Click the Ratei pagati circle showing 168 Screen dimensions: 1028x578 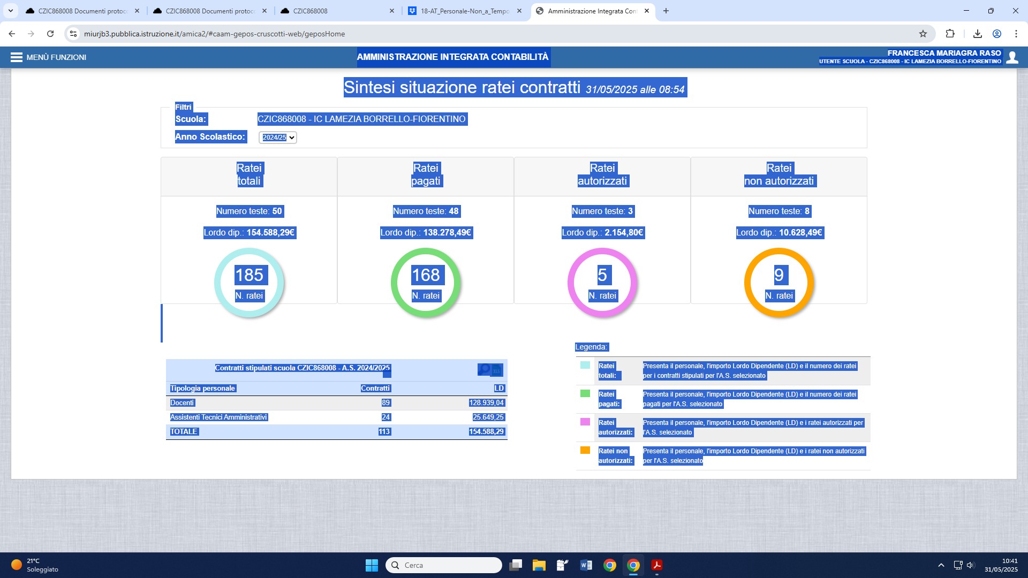tap(426, 283)
